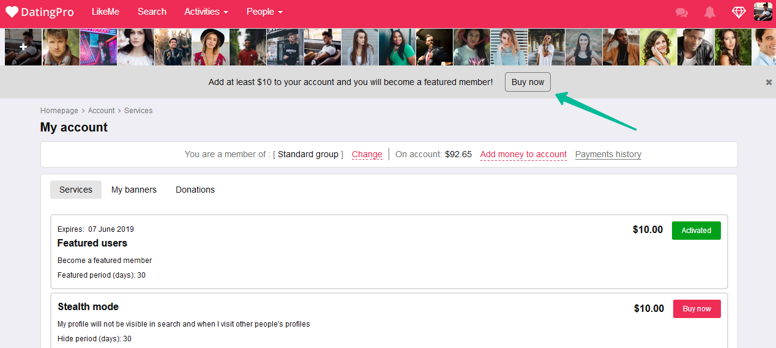The height and width of the screenshot is (348, 776).
Task: Click the 07 June 2019 expiry date
Action: [x=111, y=229]
